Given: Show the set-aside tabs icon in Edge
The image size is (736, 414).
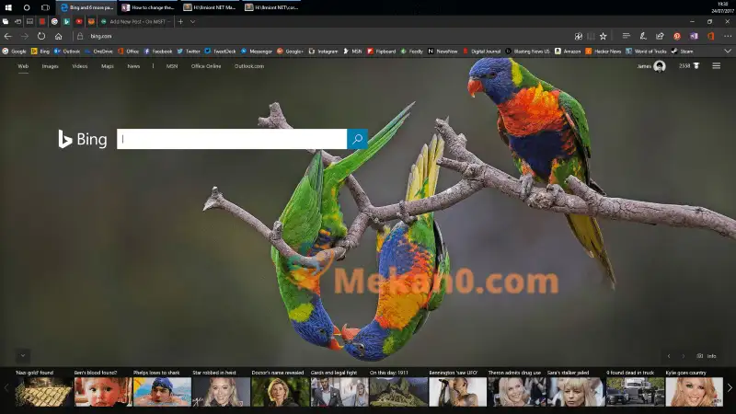Looking at the screenshot, I should coord(6,21).
